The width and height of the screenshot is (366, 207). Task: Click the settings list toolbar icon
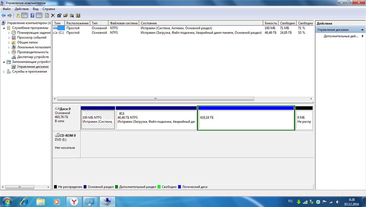point(78,16)
